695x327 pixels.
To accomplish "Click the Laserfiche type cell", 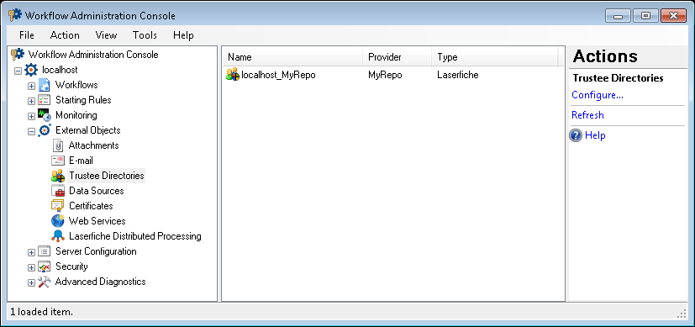I will click(458, 75).
